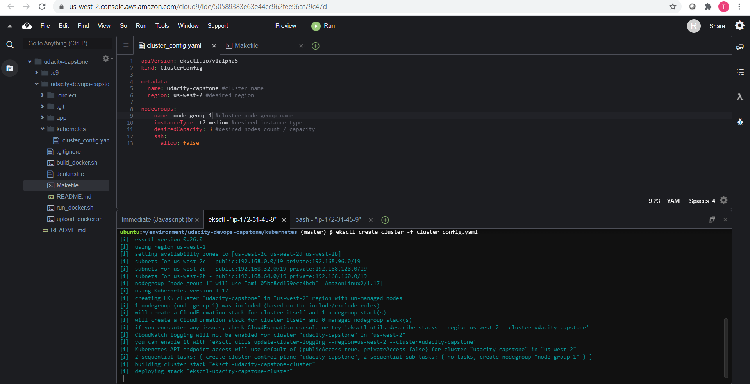Viewport: 750px width, 384px height.
Task: Change the Spaces: 4 indentation setting
Action: coord(702,201)
